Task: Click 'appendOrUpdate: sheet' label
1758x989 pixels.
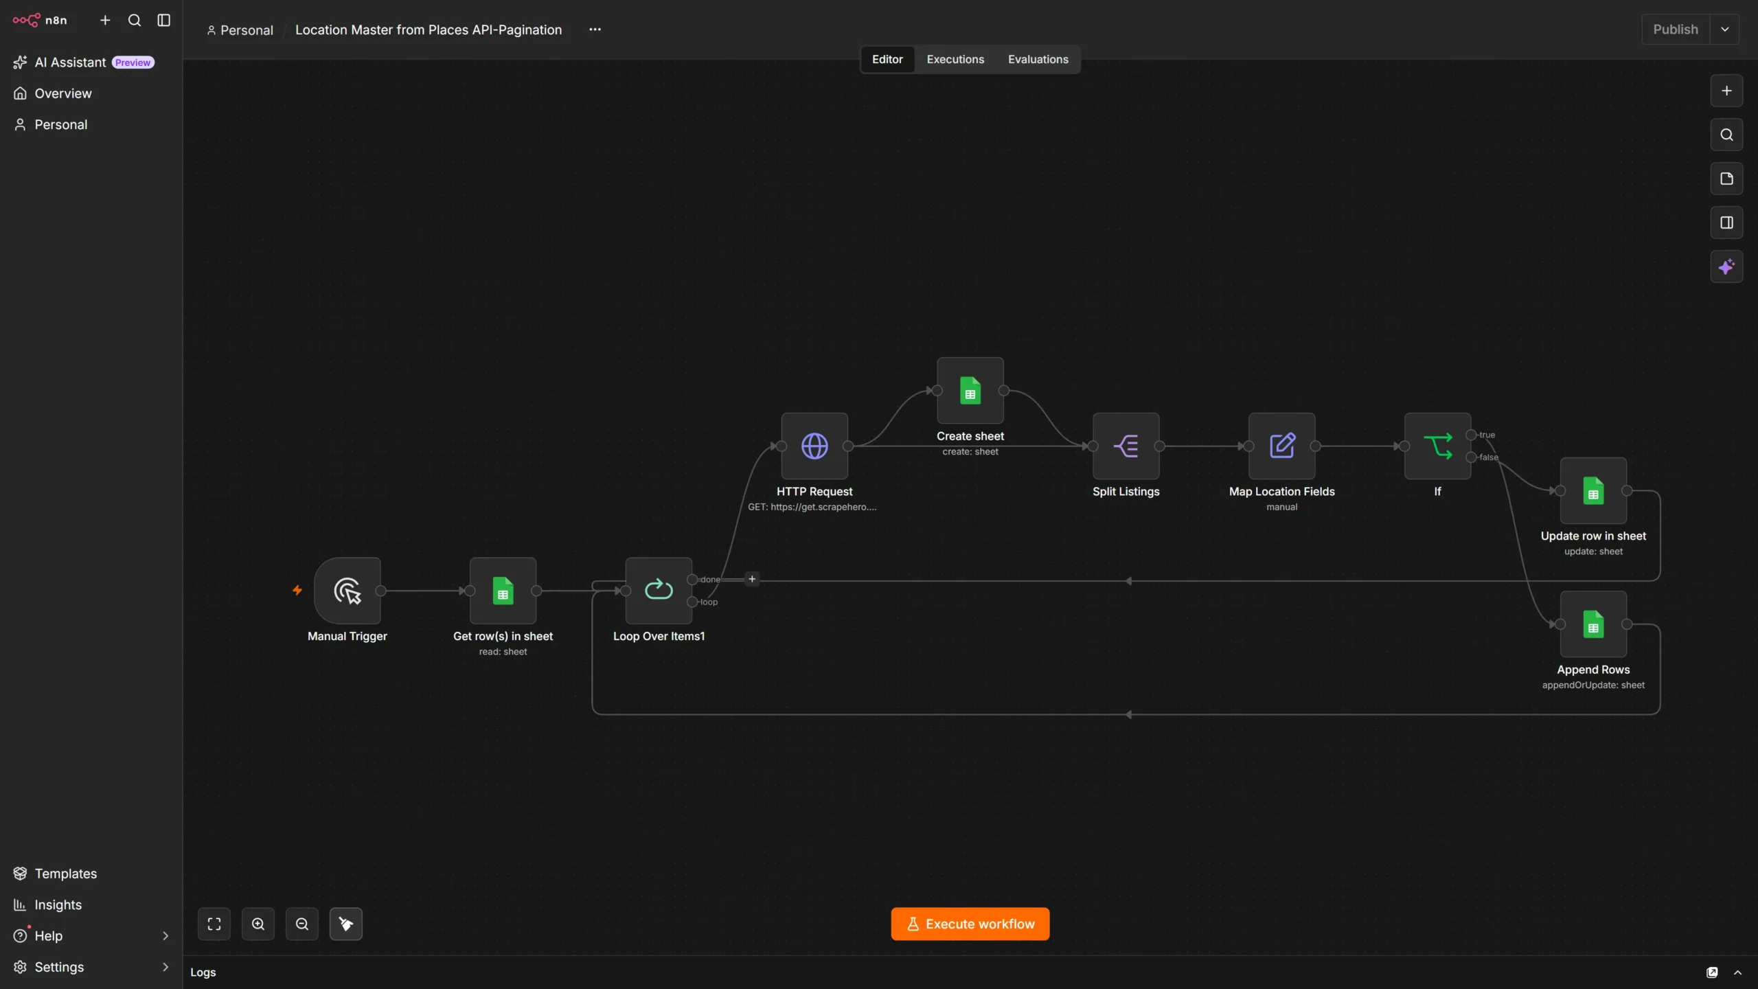Action: tap(1593, 685)
